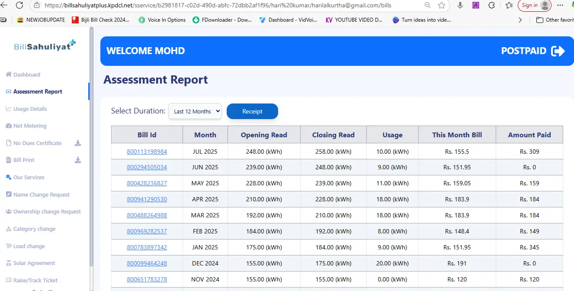Viewport: 574px width, 291px height.
Task: Open bill ID 800941290530 for APR 2025
Action: (x=147, y=200)
